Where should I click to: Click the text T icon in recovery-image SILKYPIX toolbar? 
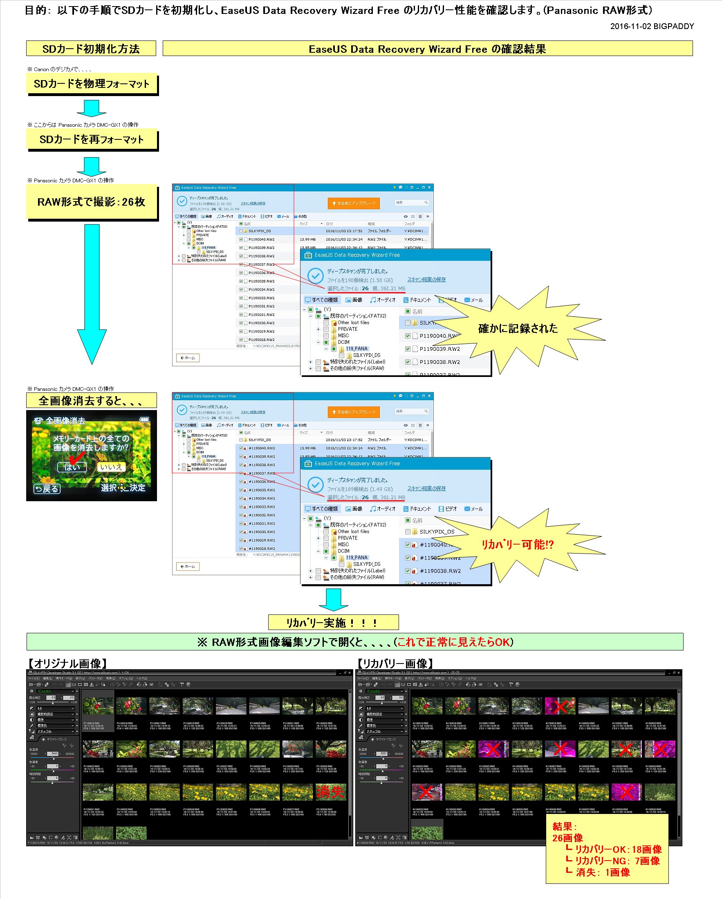click(511, 685)
